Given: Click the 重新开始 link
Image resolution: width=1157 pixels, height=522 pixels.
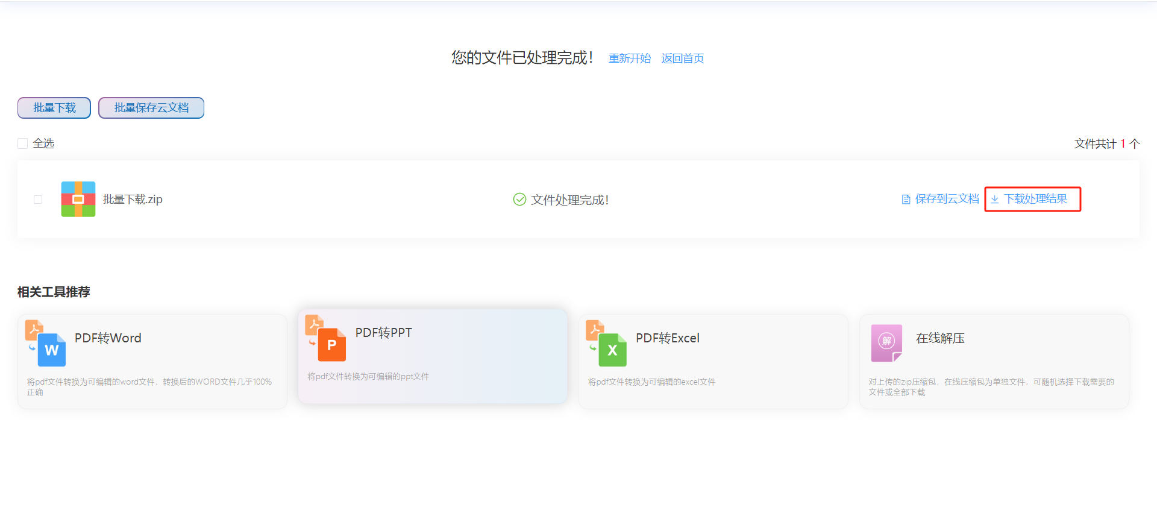Looking at the screenshot, I should 630,58.
